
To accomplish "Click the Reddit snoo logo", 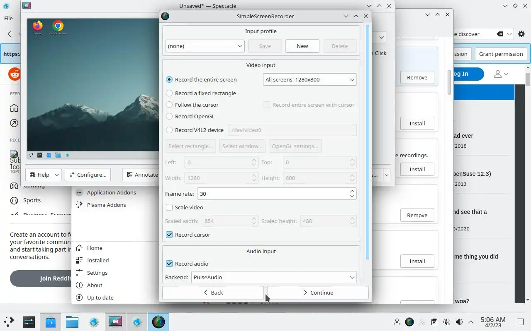I will pyautogui.click(x=15, y=74).
